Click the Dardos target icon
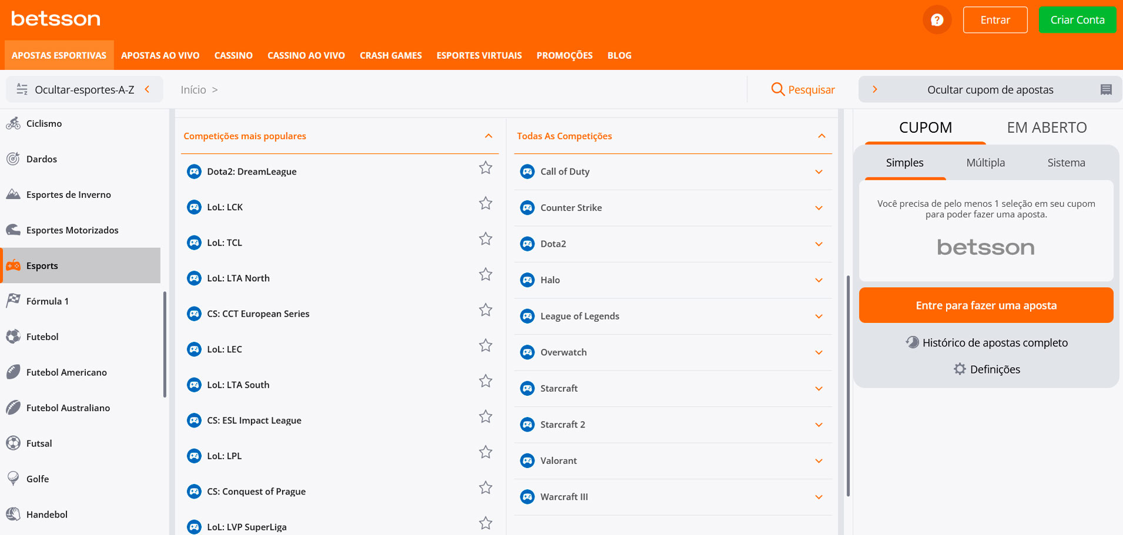Image resolution: width=1123 pixels, height=535 pixels. [14, 159]
